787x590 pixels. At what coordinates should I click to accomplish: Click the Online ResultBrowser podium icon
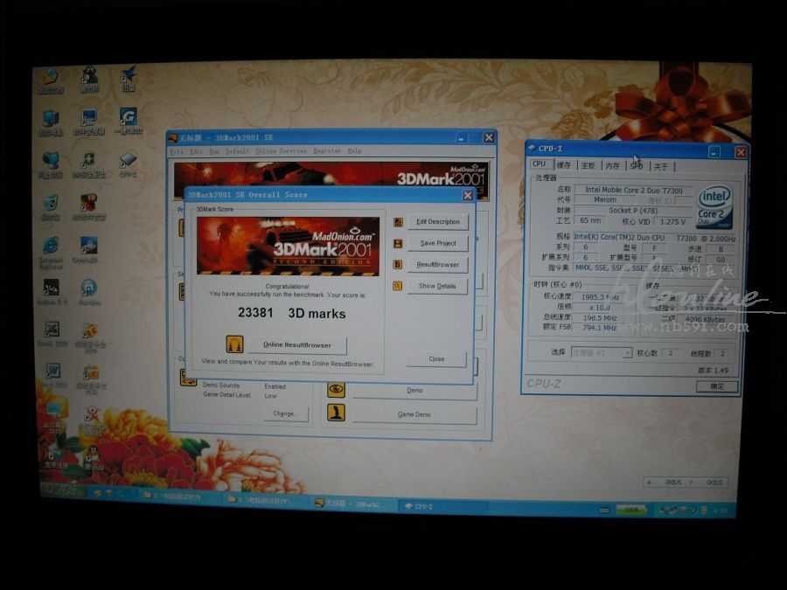pos(234,344)
